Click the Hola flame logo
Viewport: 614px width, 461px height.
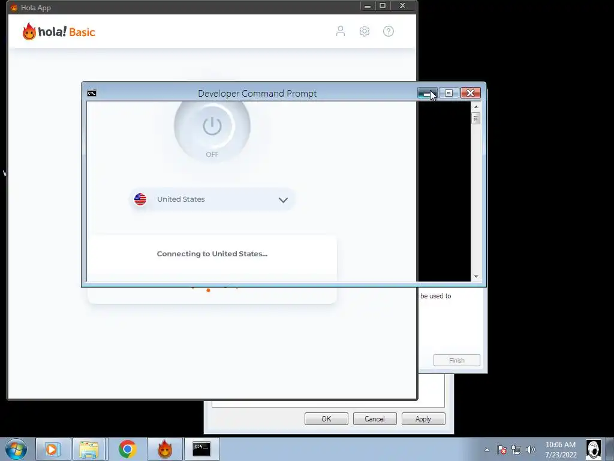[29, 32]
